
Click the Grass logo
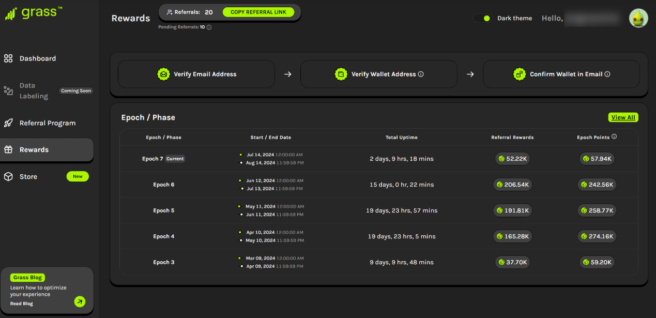(x=34, y=13)
